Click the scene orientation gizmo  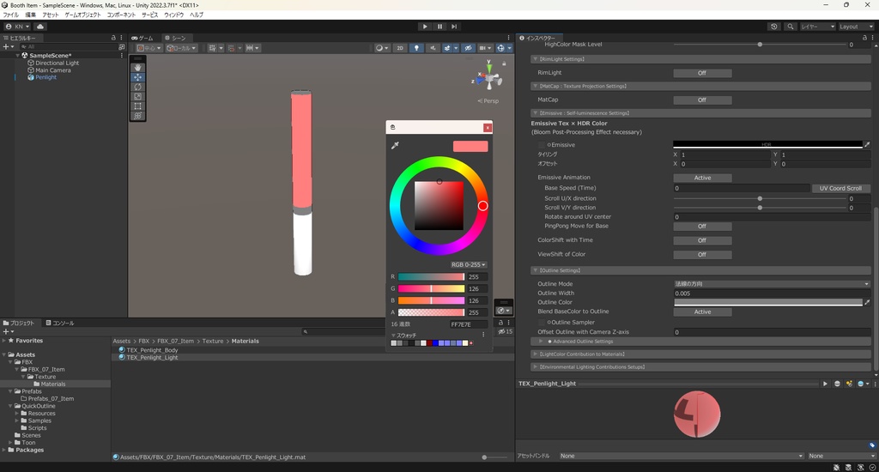tap(488, 77)
